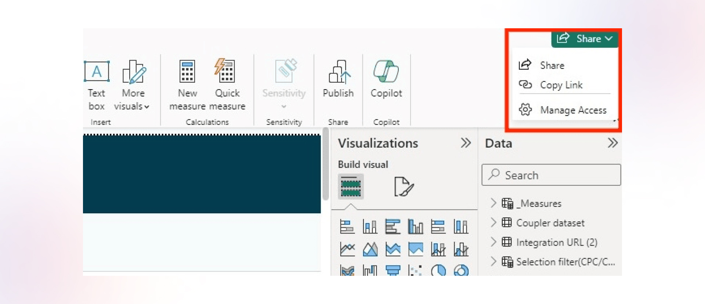Add a scatter chart visual

[x=415, y=270]
